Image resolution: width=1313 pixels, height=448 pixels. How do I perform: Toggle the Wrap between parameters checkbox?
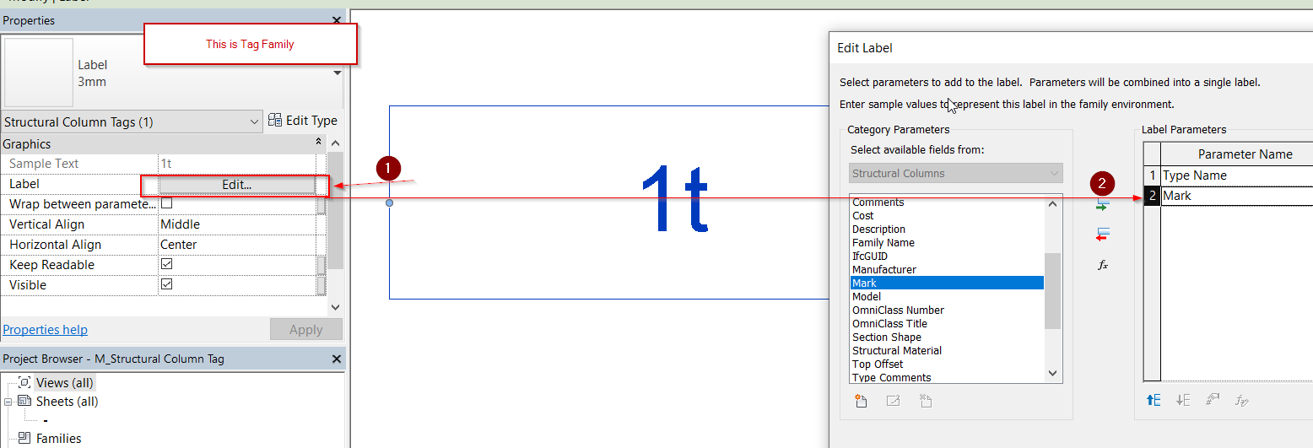tap(167, 203)
